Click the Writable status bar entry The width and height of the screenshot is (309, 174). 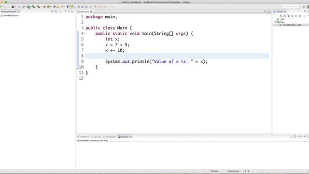(x=214, y=171)
